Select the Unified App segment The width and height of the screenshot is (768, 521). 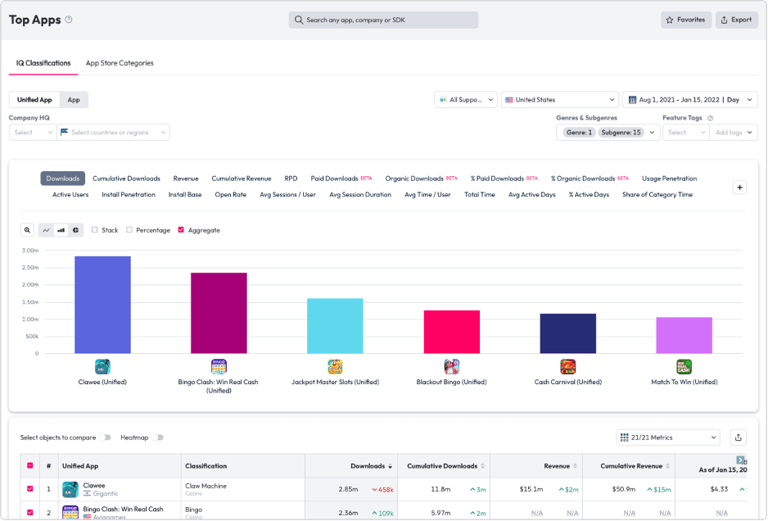click(x=34, y=99)
